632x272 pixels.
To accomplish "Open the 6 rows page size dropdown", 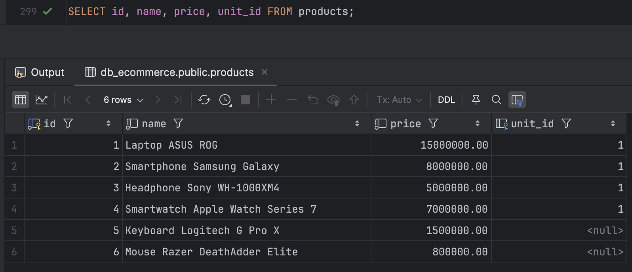I will pyautogui.click(x=123, y=100).
